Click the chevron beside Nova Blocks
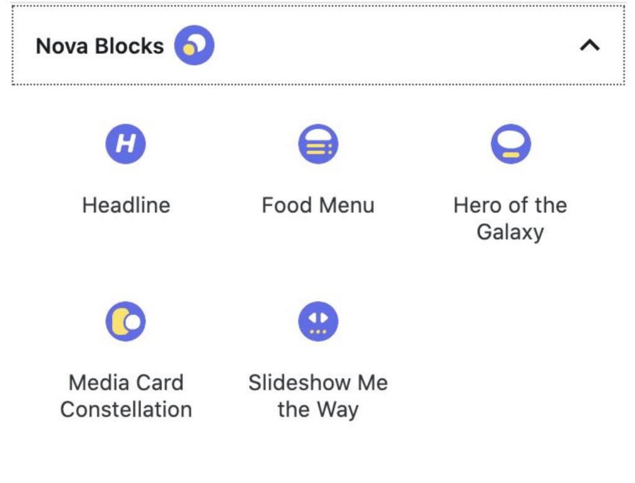This screenshot has height=483, width=635. coord(590,45)
